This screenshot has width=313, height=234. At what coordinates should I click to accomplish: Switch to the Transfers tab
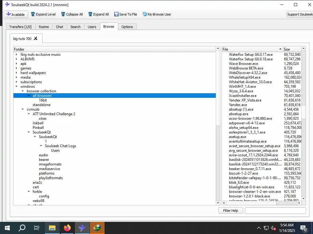[x=20, y=27]
